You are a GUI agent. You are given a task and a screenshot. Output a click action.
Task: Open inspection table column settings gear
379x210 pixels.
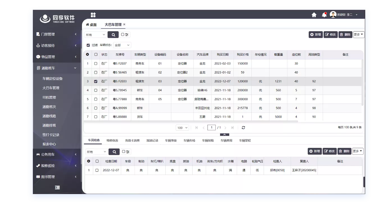tap(89, 161)
